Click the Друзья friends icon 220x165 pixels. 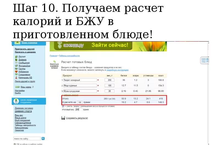(x=16, y=57)
